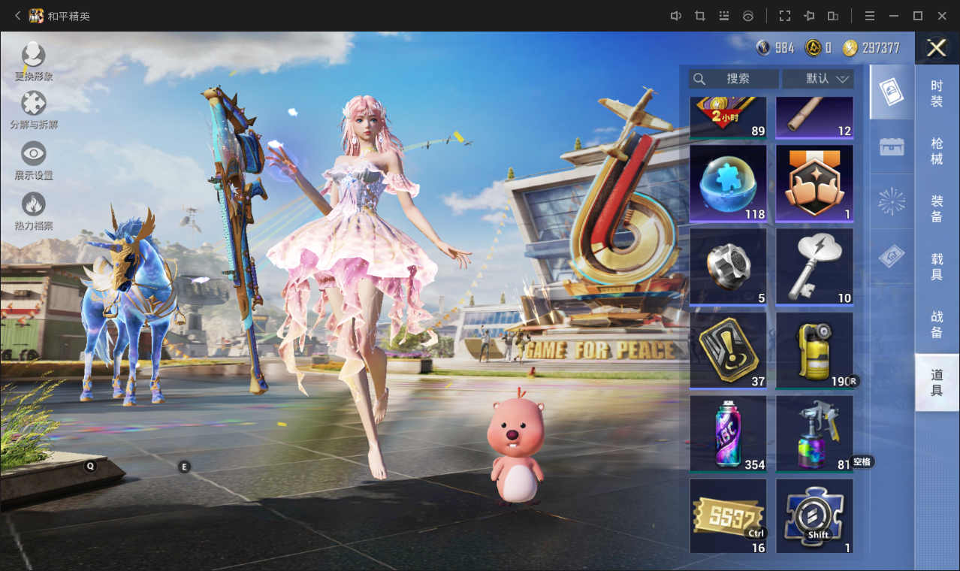Open 分解与拆解 dismantle option
Screen dimensions: 960x571
34,104
